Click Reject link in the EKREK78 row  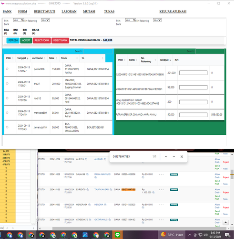tap(226, 193)
